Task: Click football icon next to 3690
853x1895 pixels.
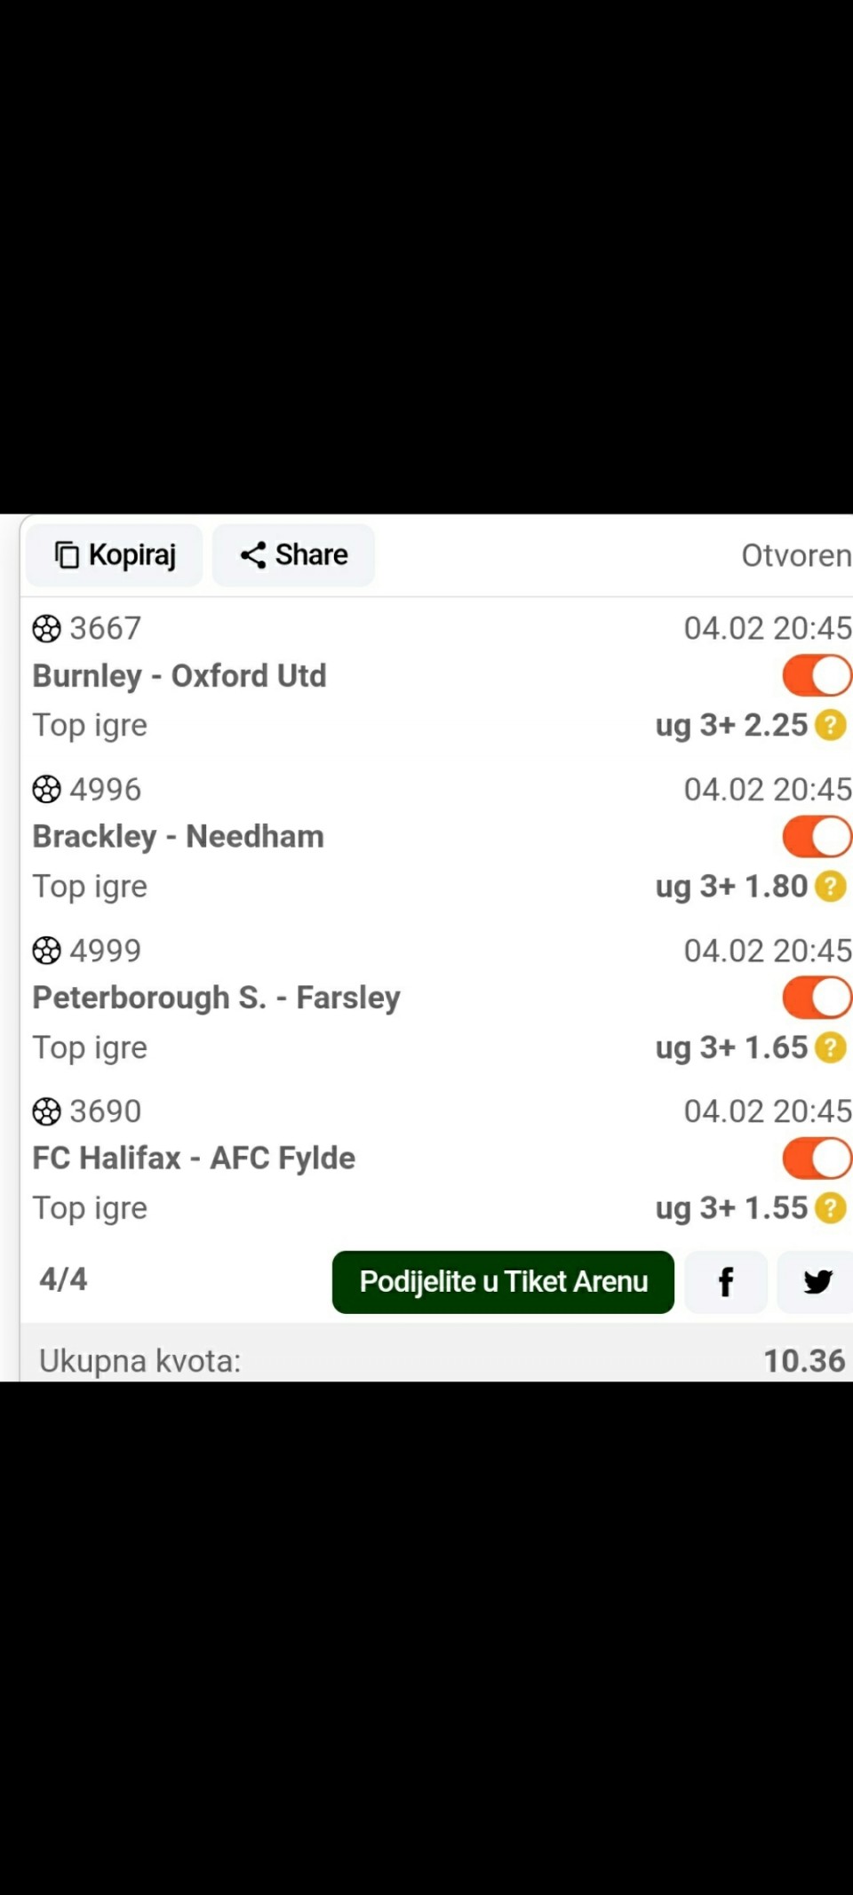Action: pos(46,1111)
